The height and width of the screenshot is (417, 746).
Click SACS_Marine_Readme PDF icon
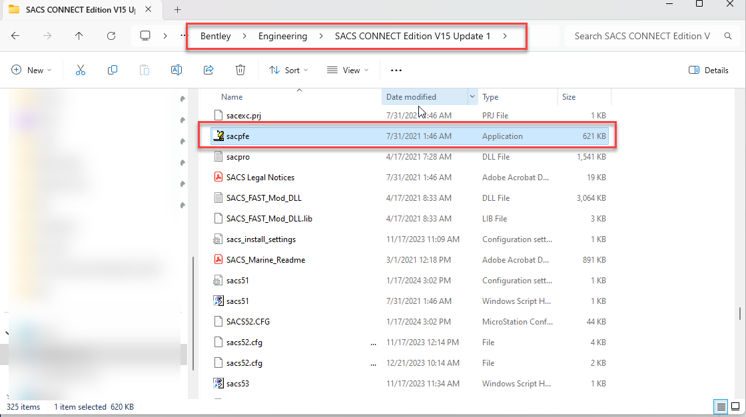pos(218,260)
